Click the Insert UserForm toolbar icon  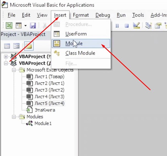19,26
